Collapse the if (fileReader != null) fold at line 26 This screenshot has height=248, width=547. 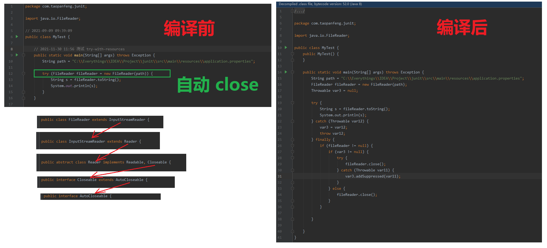[x=292, y=146]
